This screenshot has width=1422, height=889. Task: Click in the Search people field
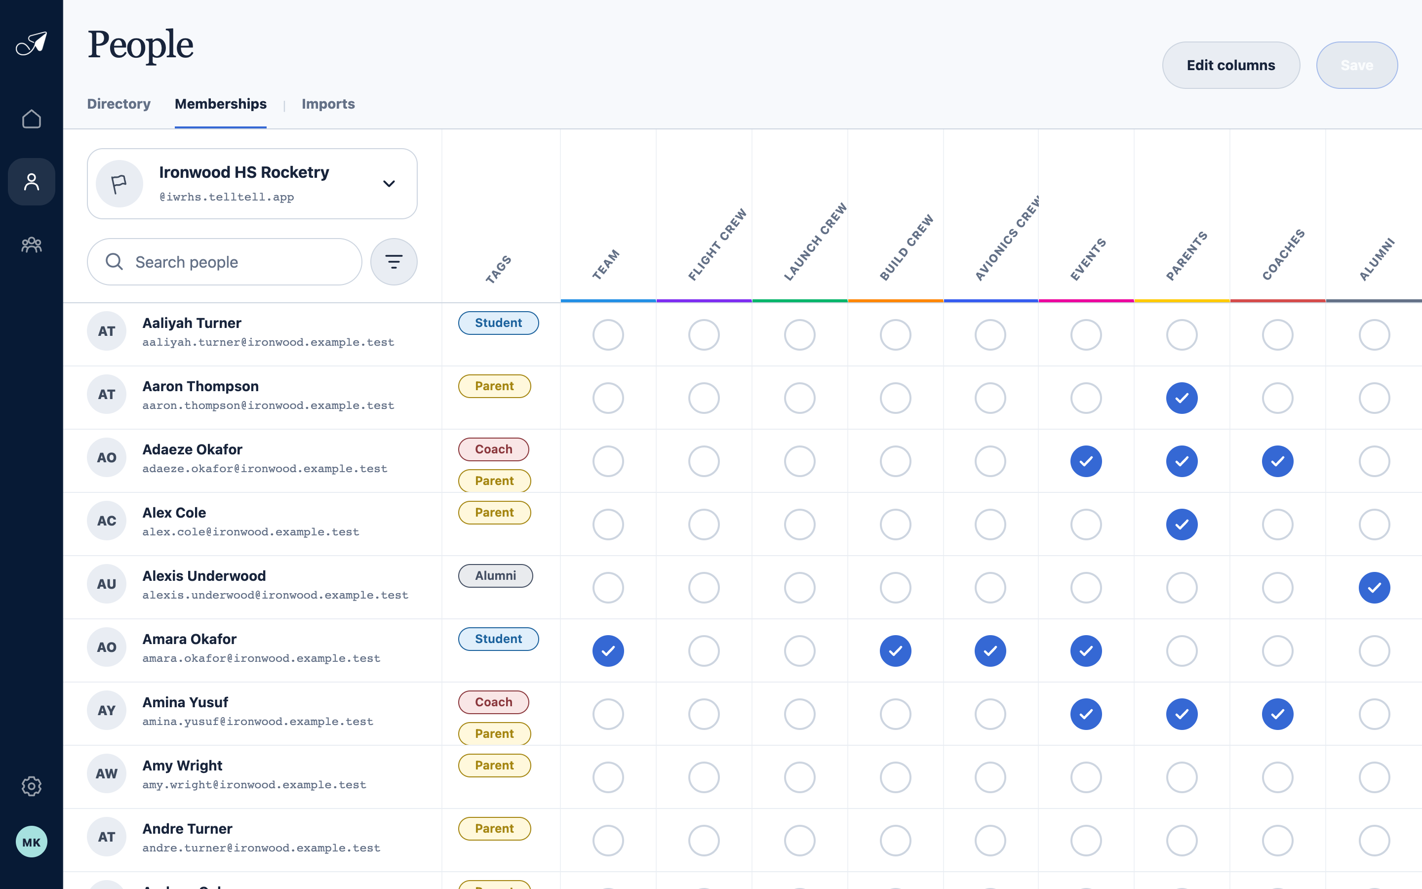[225, 262]
